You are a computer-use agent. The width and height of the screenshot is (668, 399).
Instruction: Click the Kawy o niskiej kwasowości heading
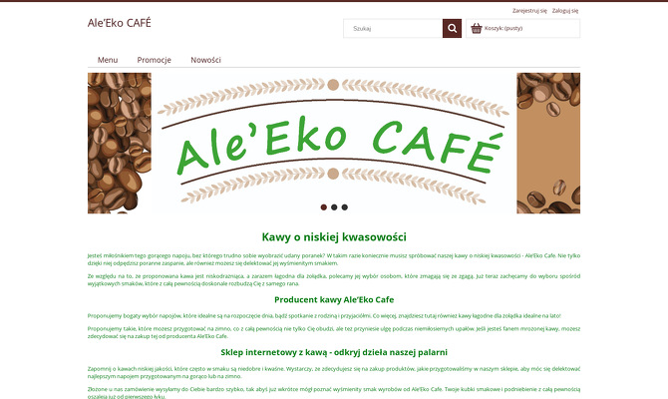pos(334,237)
